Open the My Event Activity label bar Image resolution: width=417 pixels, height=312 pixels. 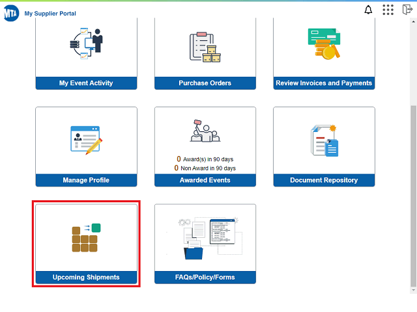[x=86, y=83]
